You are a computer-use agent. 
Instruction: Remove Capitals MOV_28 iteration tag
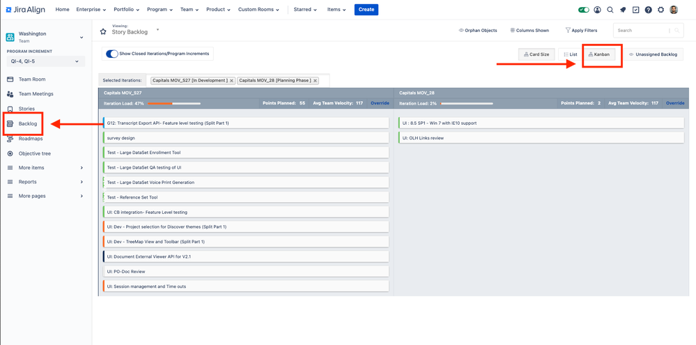(315, 81)
